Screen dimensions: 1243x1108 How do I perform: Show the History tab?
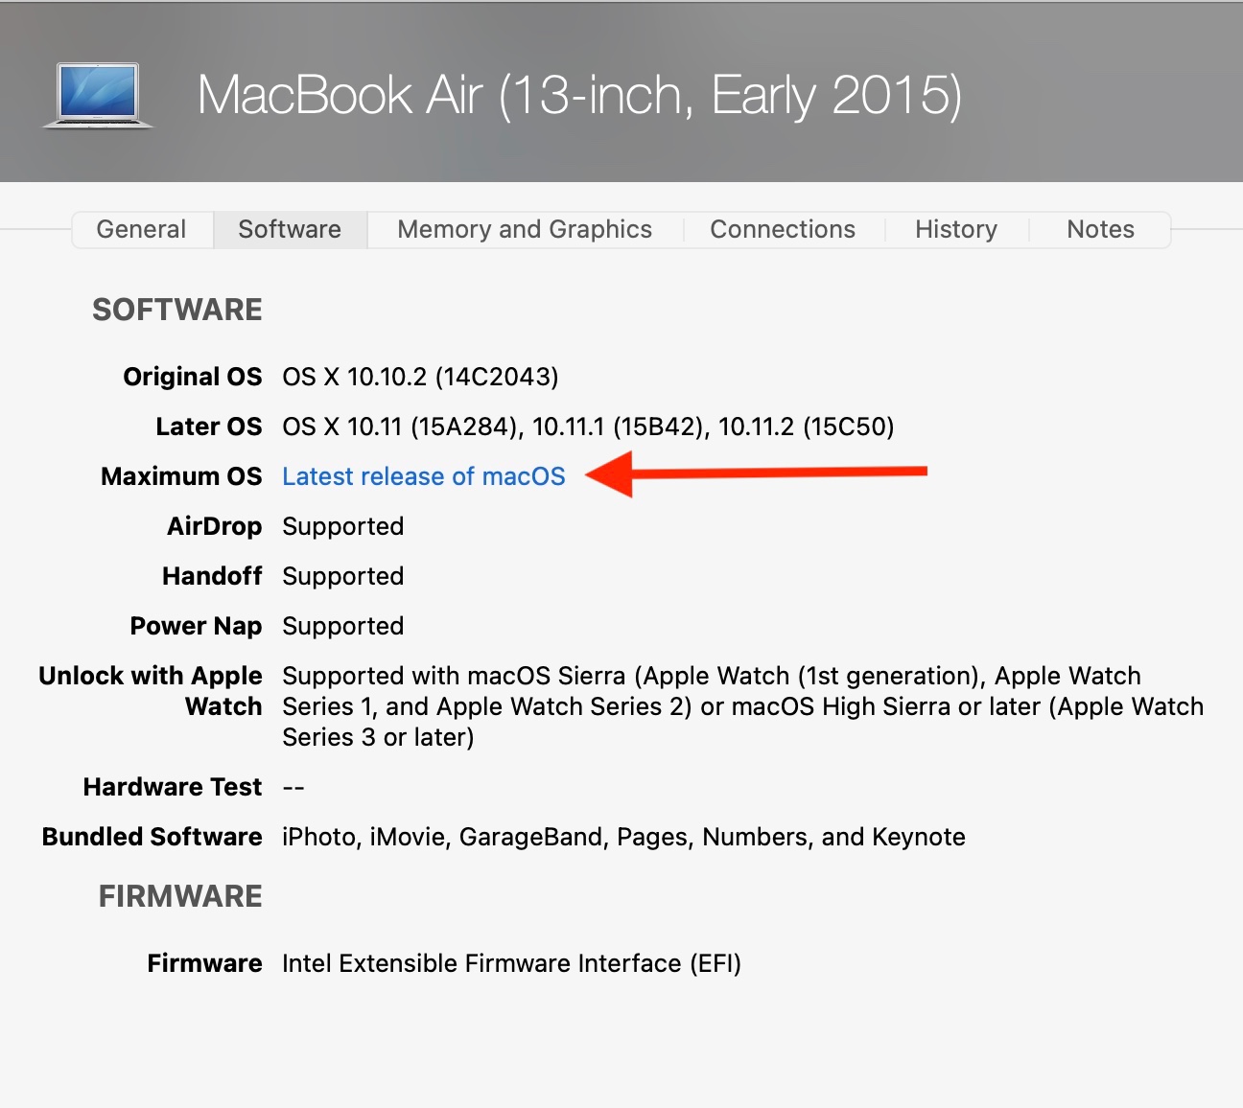coord(956,230)
